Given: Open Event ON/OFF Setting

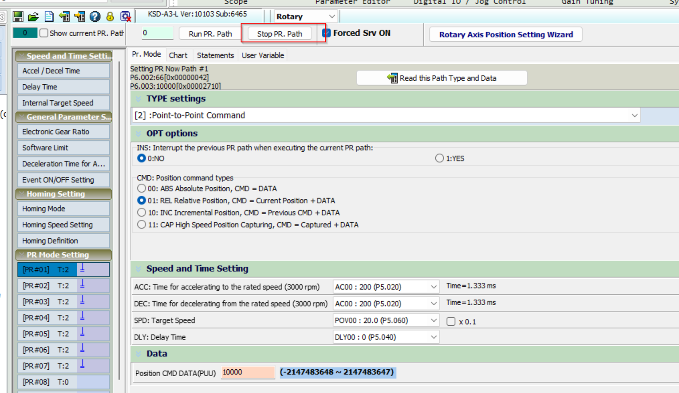Looking at the screenshot, I should (x=63, y=180).
